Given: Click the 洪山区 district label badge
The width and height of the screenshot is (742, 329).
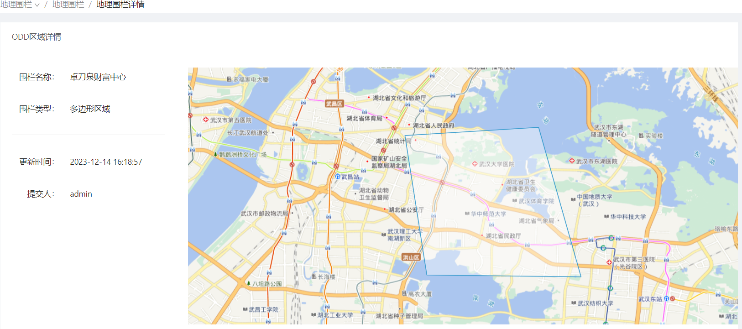Looking at the screenshot, I should pos(411,257).
